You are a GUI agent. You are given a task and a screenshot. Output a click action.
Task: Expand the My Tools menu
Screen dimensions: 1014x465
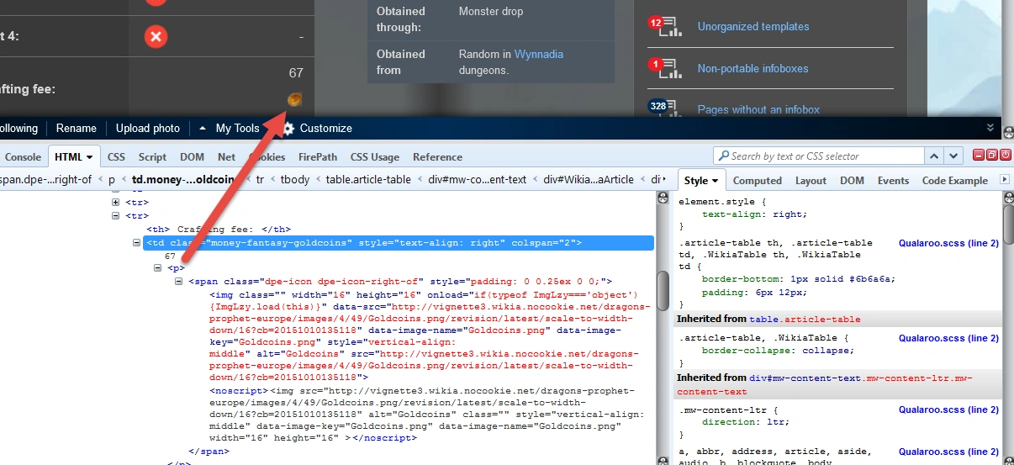203,129
